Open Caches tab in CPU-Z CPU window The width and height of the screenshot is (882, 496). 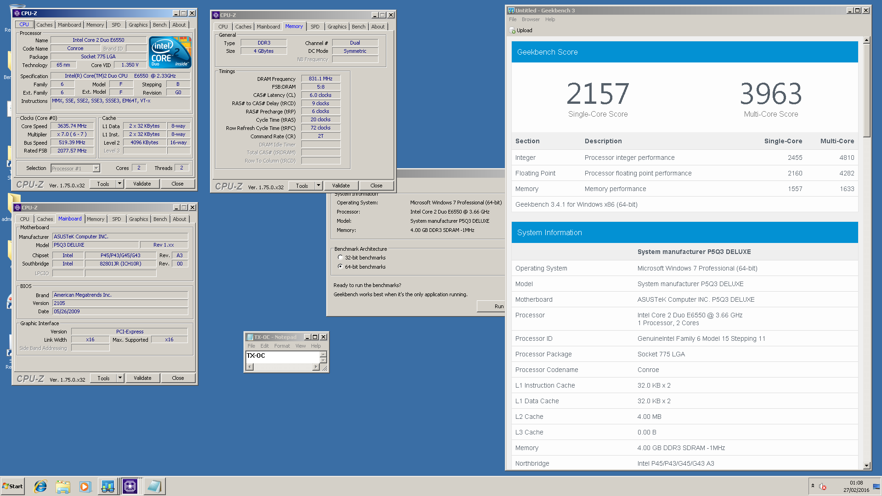click(x=45, y=25)
